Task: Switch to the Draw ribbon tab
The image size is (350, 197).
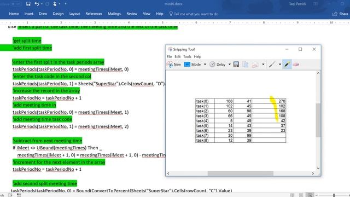Action: [43, 14]
